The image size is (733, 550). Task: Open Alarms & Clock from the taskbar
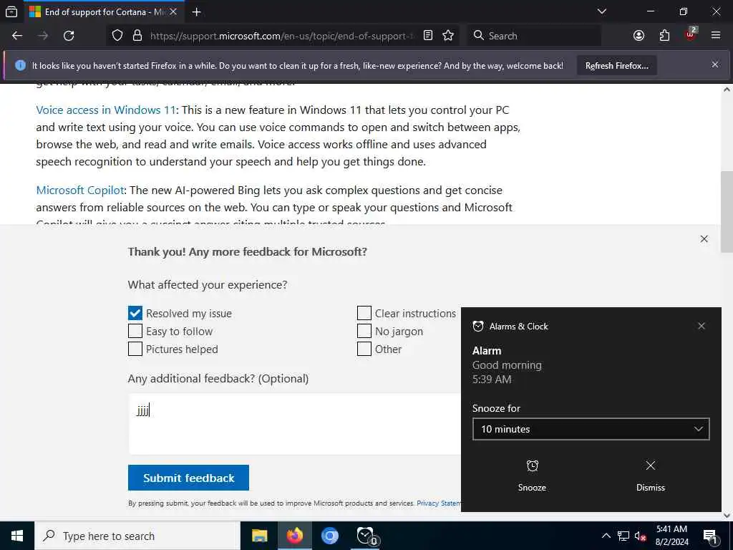[x=366, y=536]
